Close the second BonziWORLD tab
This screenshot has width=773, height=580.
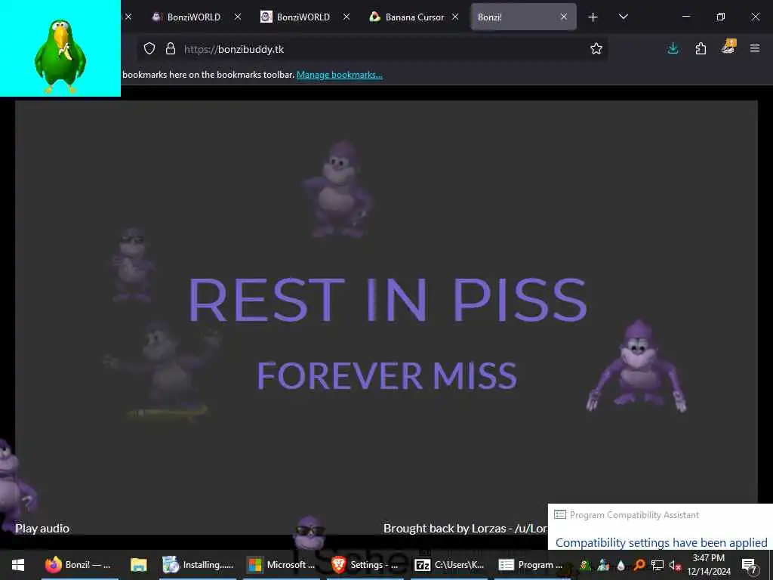coord(346,17)
